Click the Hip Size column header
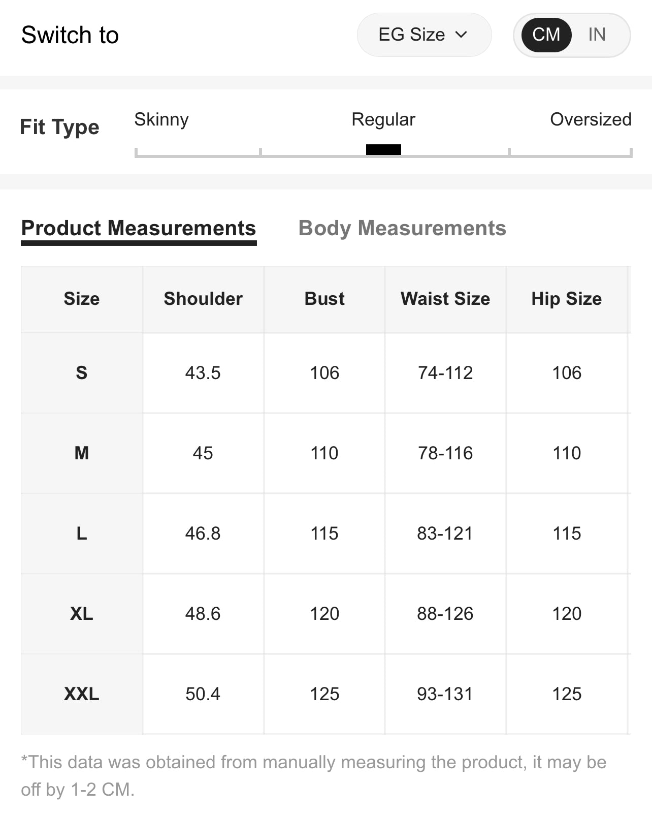 tap(566, 299)
